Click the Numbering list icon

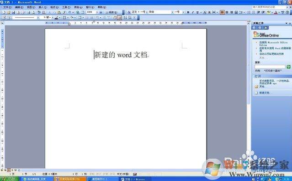point(249,12)
